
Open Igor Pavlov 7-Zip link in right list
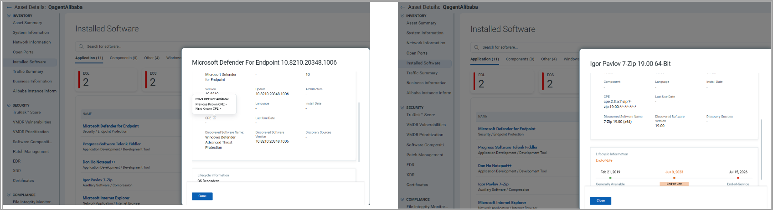tap(493, 184)
